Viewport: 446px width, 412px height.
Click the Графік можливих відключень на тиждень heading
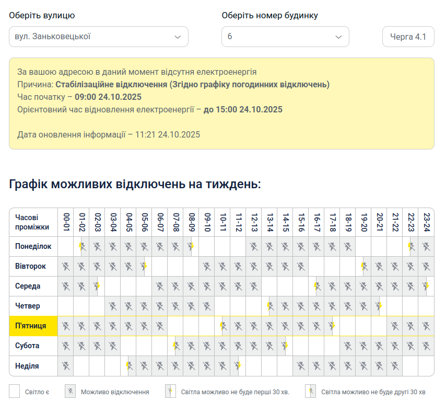point(135,184)
